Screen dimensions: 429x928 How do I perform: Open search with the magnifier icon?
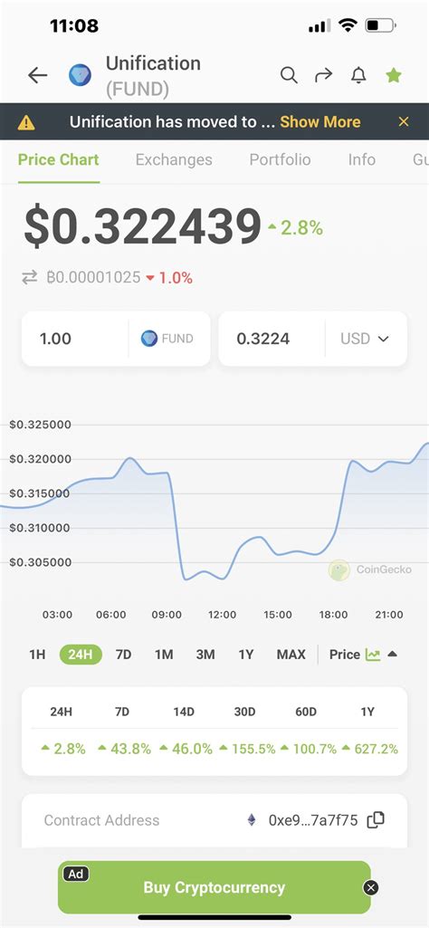click(289, 75)
